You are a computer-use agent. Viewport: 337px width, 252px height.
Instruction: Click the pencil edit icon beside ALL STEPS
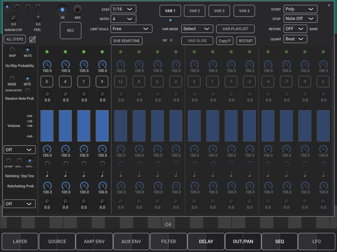click(32, 39)
